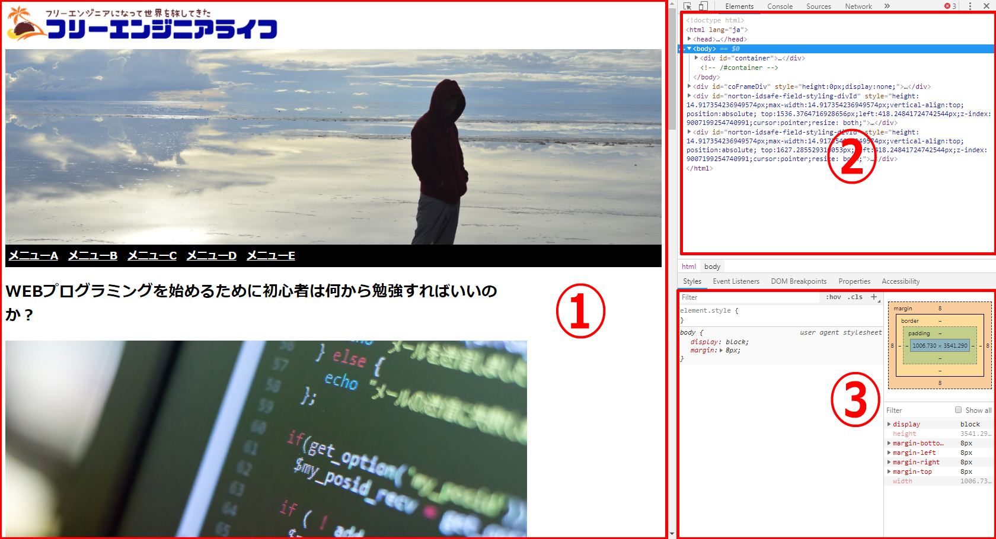
Task: Activate the inspect element picker icon
Action: point(688,6)
